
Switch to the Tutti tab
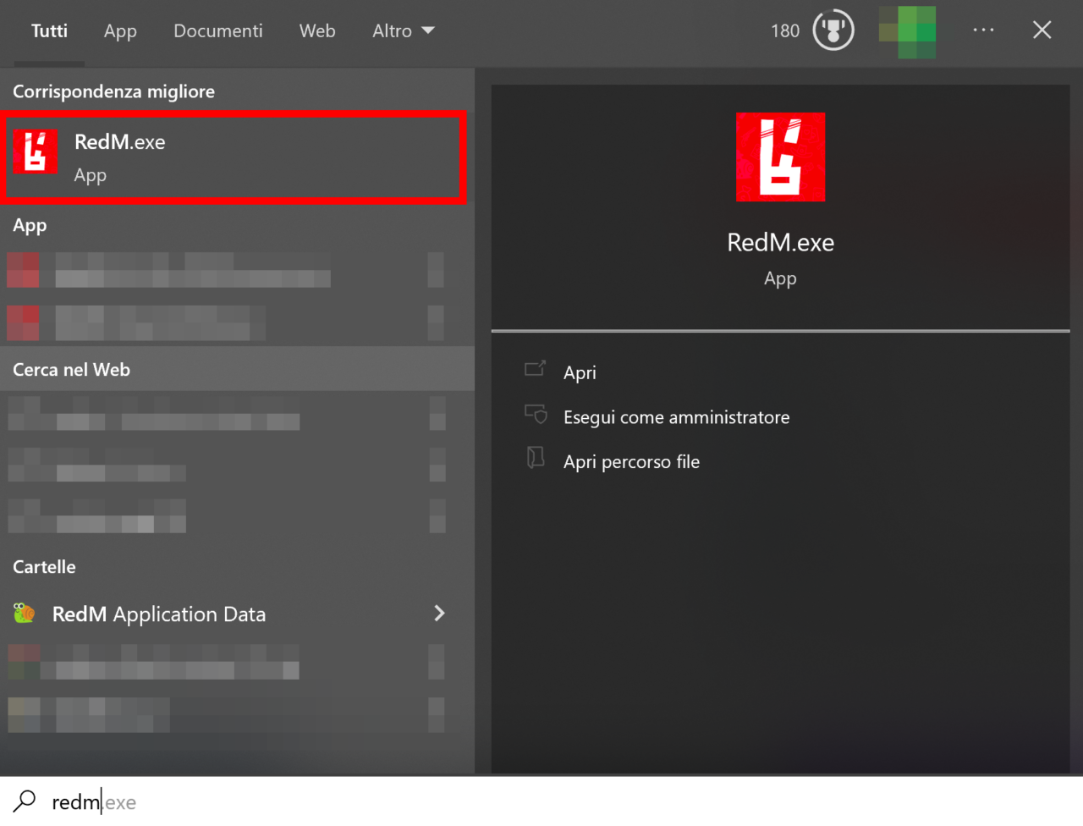pyautogui.click(x=49, y=31)
